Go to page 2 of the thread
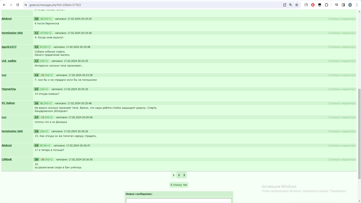Viewport: 361px width, 203px height. click(x=179, y=175)
